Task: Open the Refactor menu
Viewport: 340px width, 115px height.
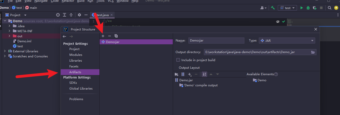Action: tap(68, 1)
